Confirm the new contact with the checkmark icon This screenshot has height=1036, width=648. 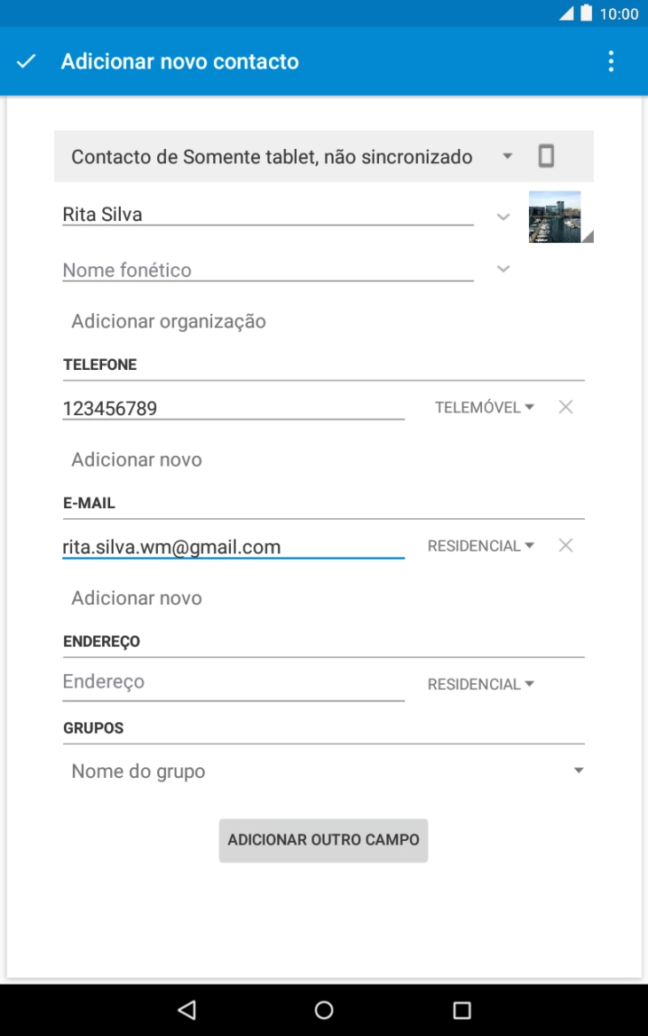coord(26,61)
